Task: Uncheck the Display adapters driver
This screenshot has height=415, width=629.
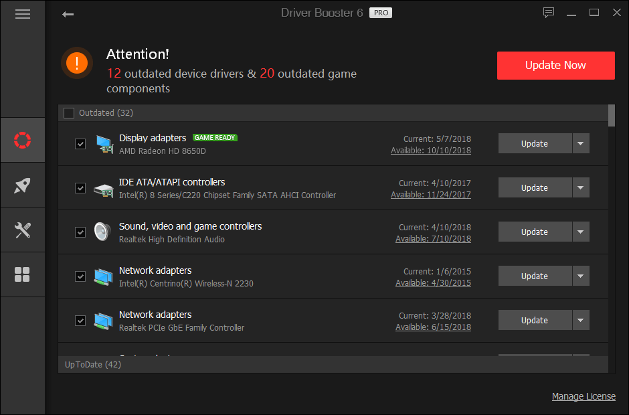Action: pyautogui.click(x=80, y=144)
